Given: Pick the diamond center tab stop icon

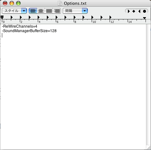Looking at the screenshot, I should [134, 11].
